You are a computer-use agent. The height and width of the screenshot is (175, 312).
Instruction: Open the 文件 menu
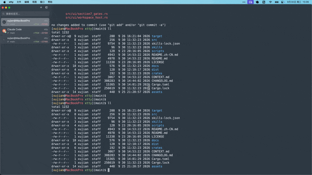[19, 2]
